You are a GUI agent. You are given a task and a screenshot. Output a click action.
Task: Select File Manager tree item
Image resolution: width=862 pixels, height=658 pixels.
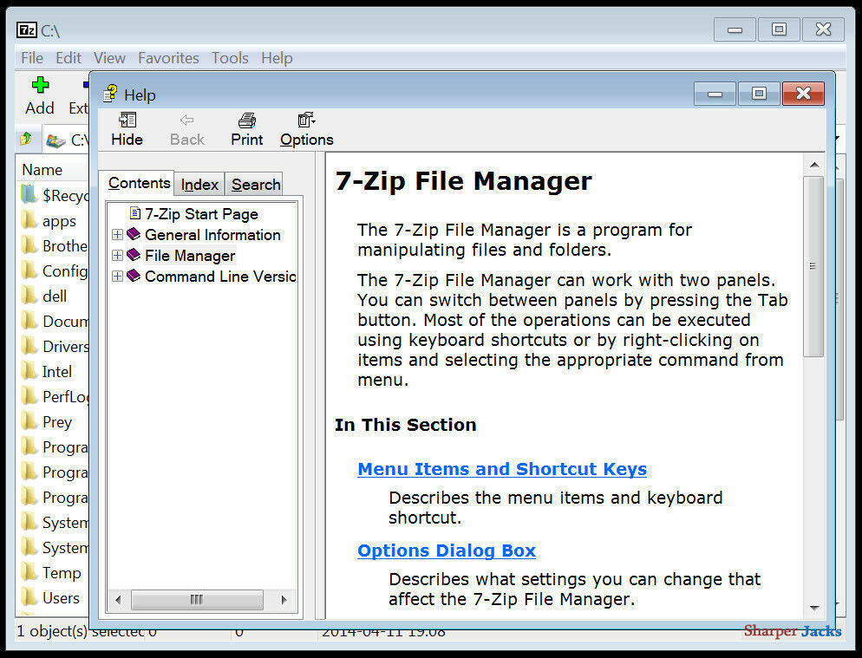pyautogui.click(x=190, y=256)
